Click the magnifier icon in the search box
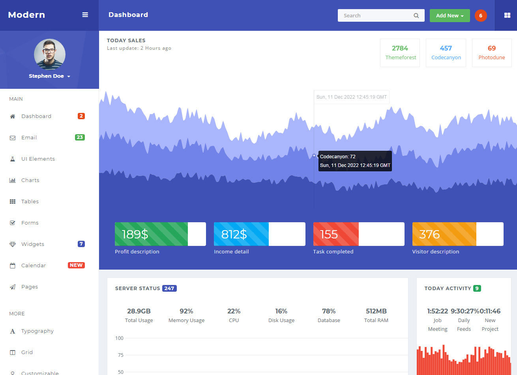The height and width of the screenshot is (375, 517). click(x=416, y=16)
